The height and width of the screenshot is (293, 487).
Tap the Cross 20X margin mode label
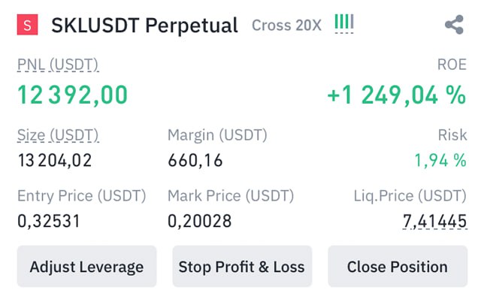coord(286,26)
